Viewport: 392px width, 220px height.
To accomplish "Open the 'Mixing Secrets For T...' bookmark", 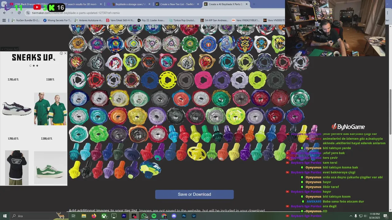I will tap(57, 20).
